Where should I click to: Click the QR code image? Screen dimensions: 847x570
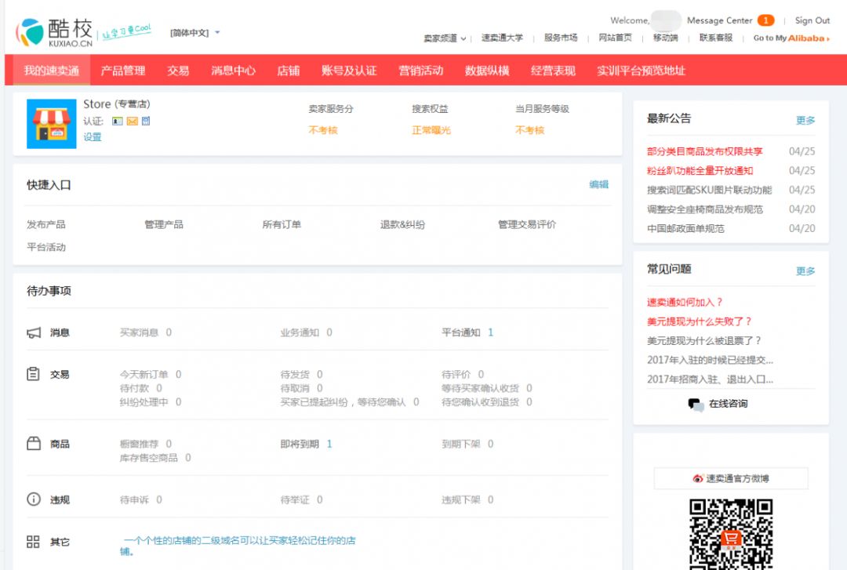coord(730,535)
